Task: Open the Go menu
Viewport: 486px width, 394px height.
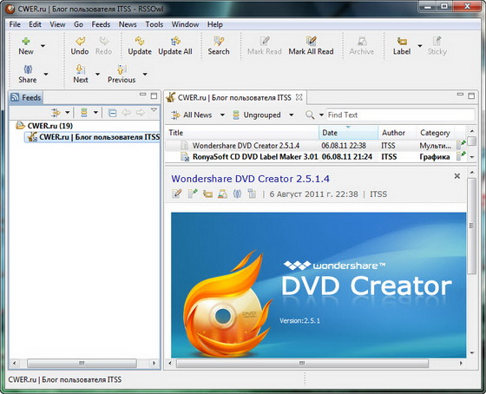Action: (x=78, y=24)
